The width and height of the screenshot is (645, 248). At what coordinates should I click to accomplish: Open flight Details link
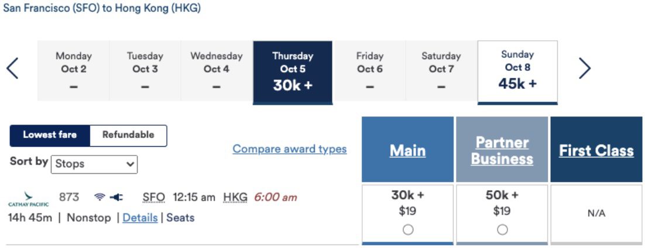[x=140, y=218]
